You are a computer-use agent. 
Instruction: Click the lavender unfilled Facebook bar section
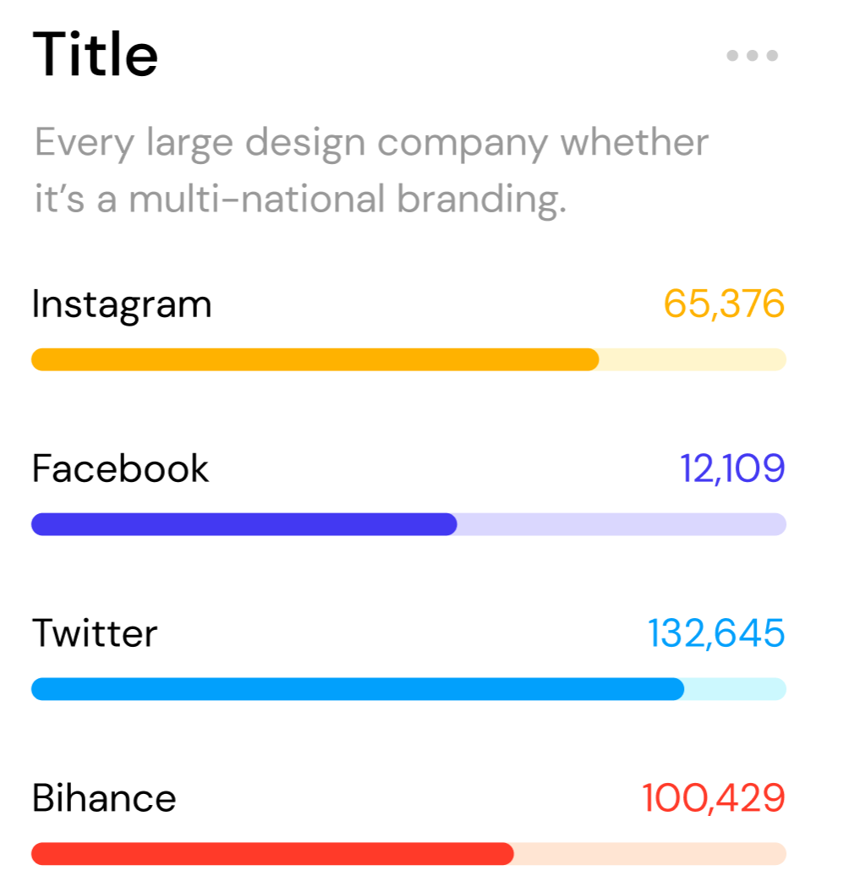coord(621,524)
